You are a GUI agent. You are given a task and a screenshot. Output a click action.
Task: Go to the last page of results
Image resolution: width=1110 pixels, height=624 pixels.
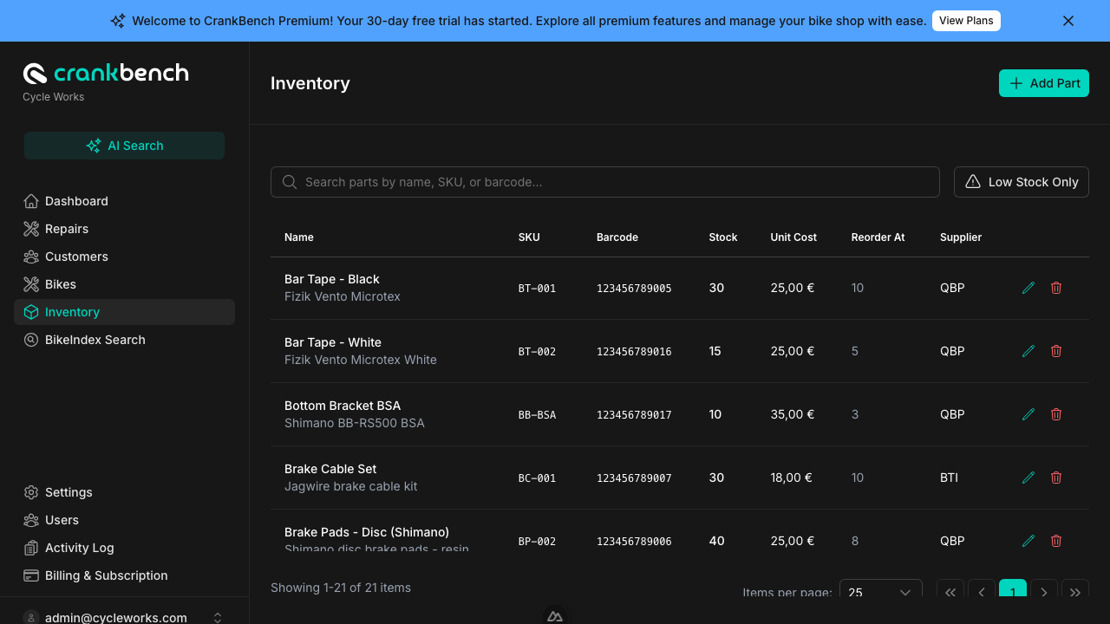(x=1074, y=592)
